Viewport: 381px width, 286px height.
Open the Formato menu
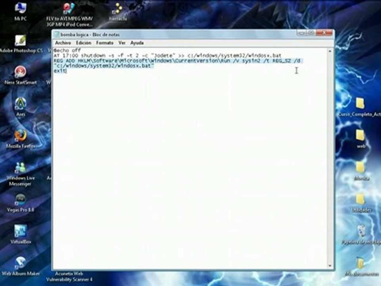click(105, 43)
